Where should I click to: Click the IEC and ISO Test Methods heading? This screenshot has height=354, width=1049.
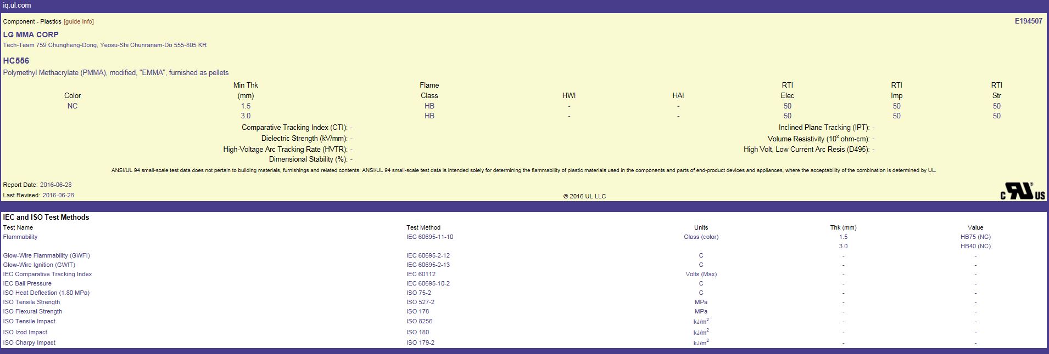[x=46, y=218]
